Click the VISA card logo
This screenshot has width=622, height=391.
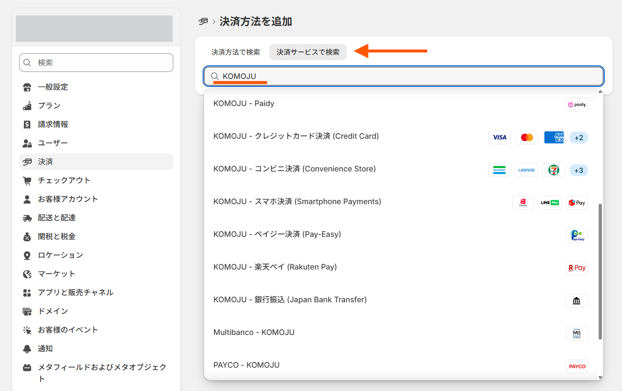500,137
